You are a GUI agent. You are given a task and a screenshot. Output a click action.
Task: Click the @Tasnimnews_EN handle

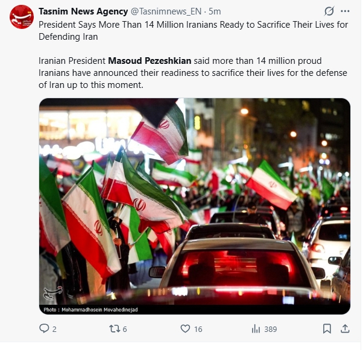(166, 11)
